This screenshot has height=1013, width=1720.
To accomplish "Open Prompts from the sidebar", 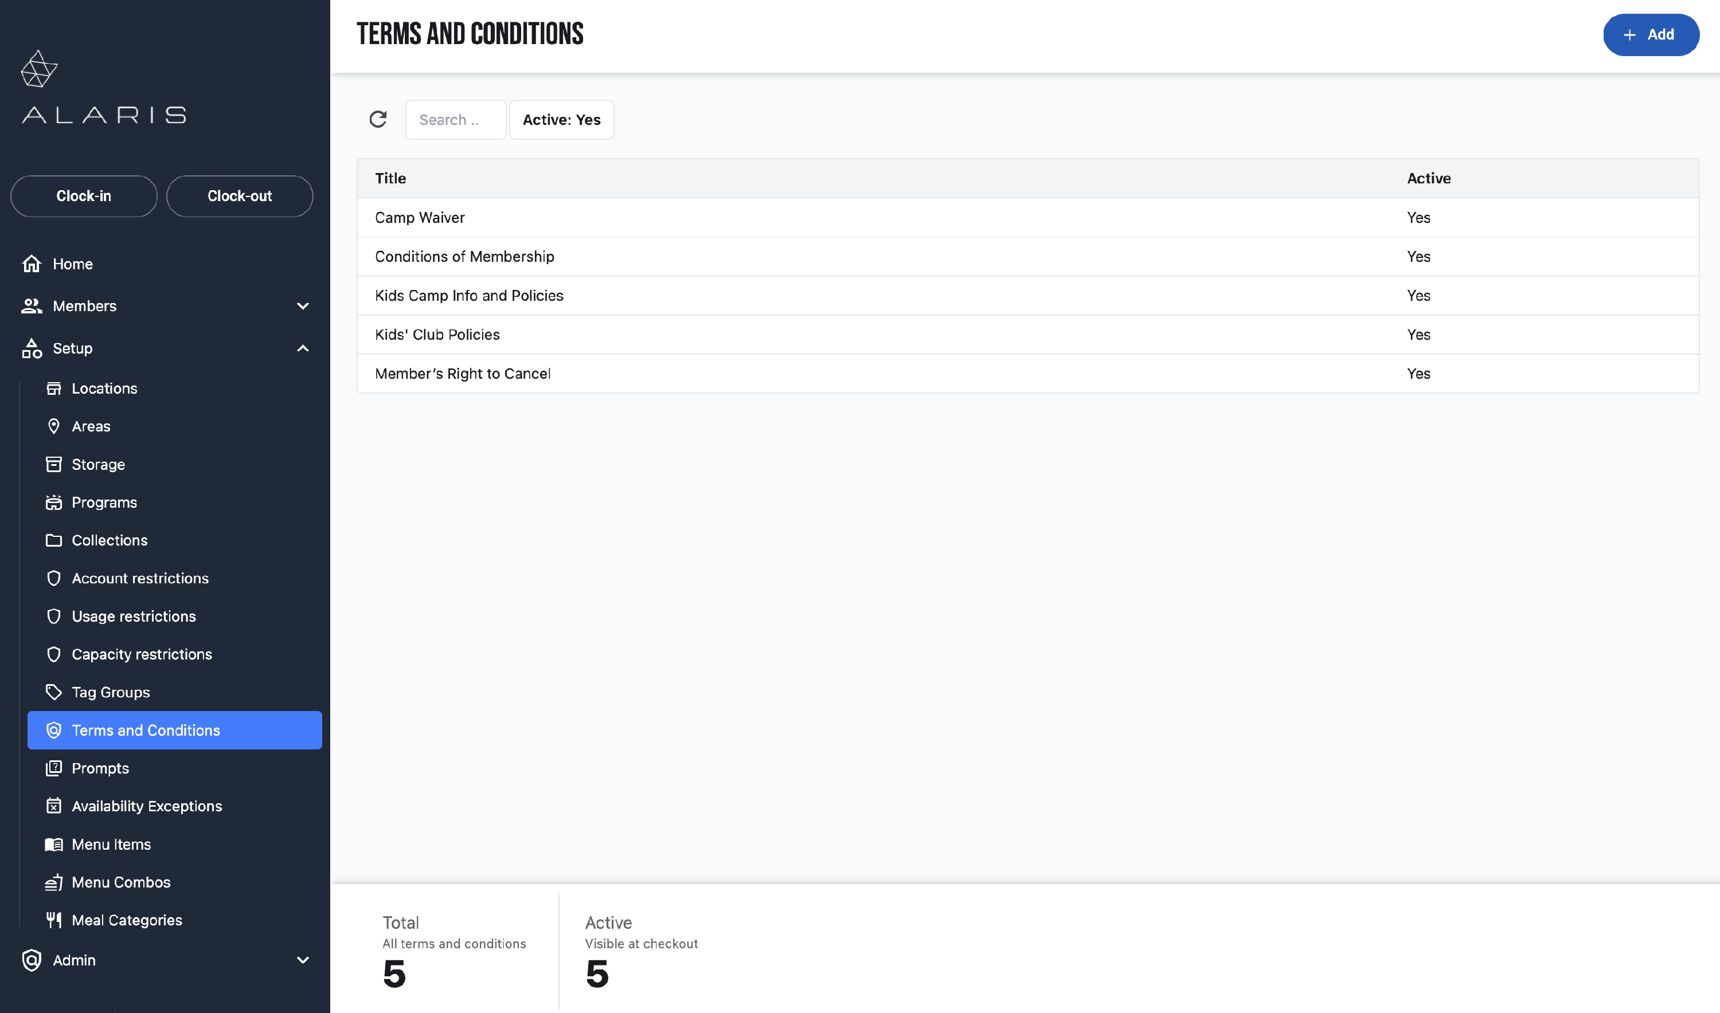I will point(100,768).
